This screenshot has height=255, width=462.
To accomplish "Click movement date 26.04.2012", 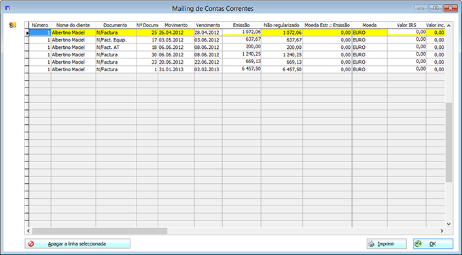I will (171, 33).
